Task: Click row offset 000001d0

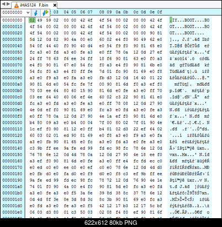Action: 12,205
